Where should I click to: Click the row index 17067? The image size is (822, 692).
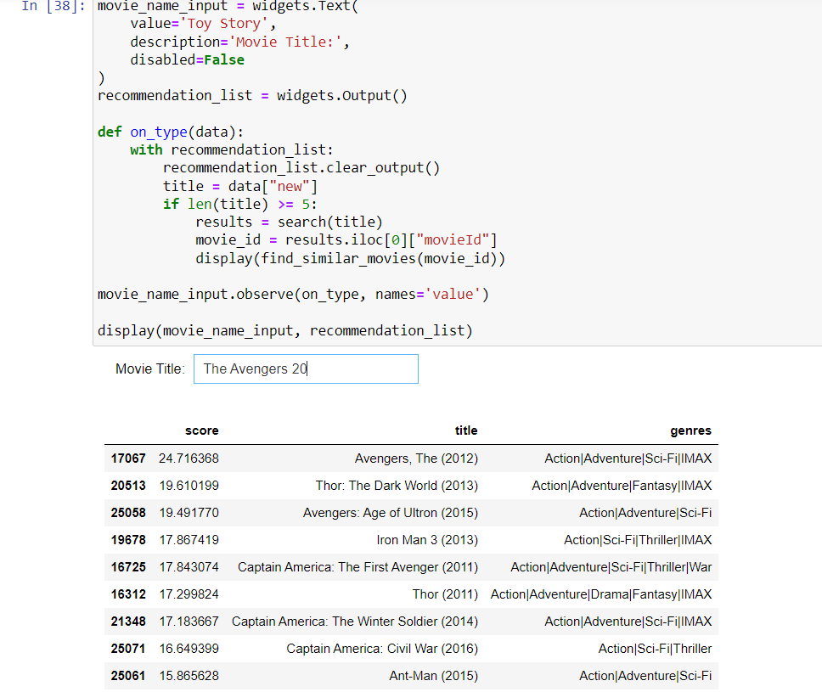(127, 458)
